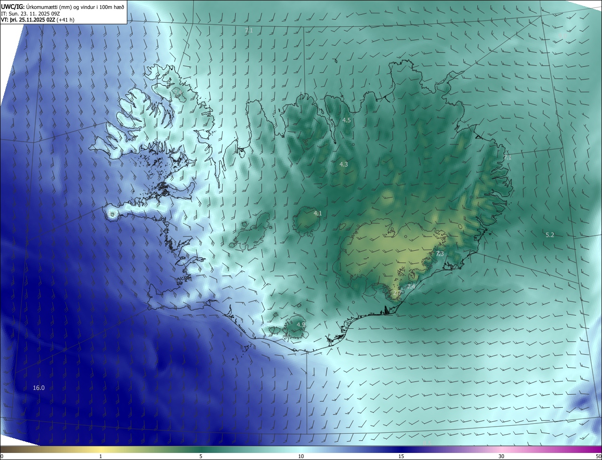Screen dimensions: 602x460
Task: Click the 7.4 value label on the map
Action: [x=411, y=287]
